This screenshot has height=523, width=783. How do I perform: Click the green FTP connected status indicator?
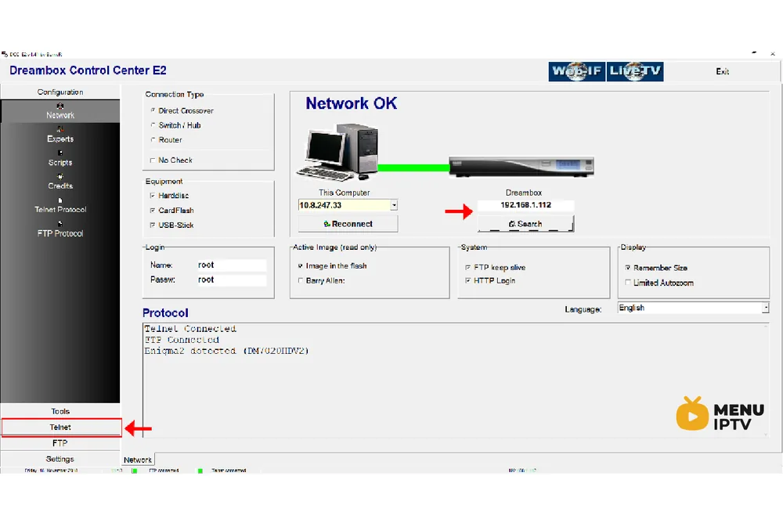click(135, 471)
